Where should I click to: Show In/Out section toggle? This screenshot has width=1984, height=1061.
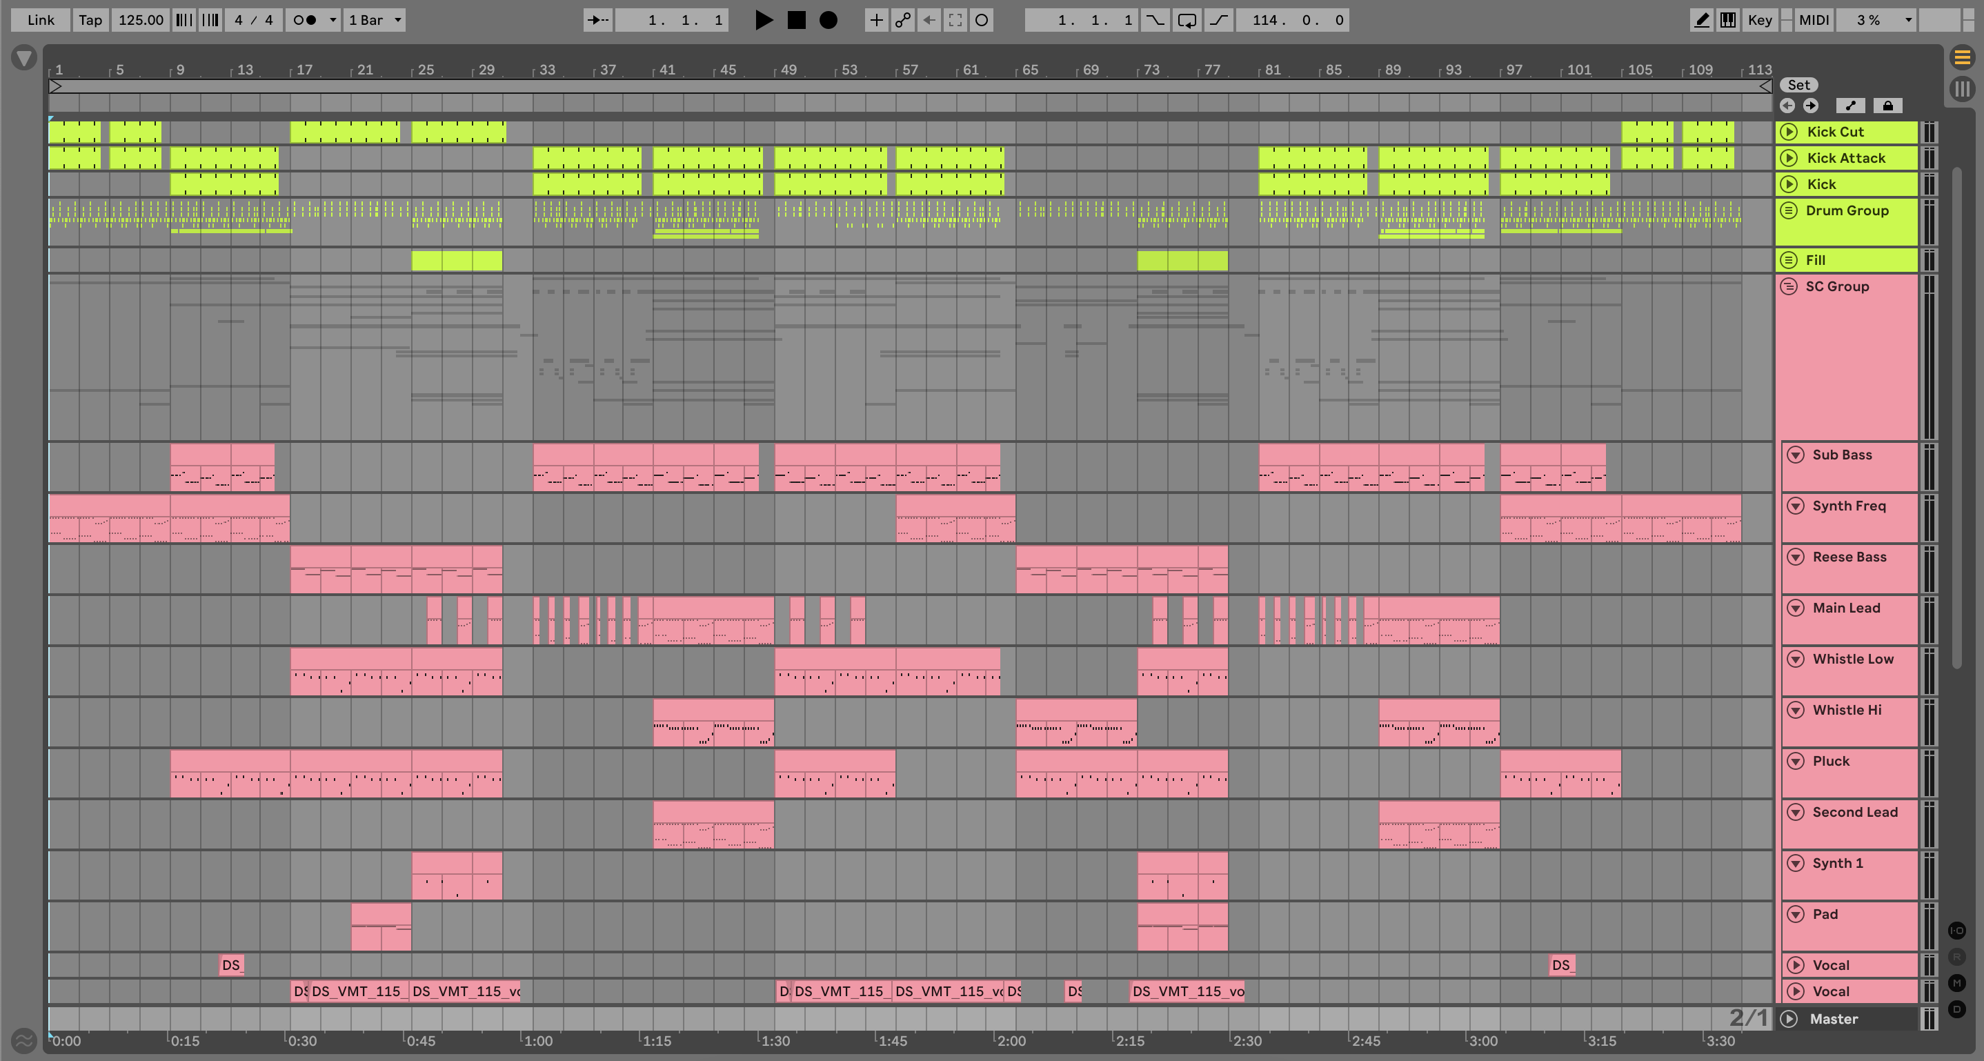[1957, 930]
